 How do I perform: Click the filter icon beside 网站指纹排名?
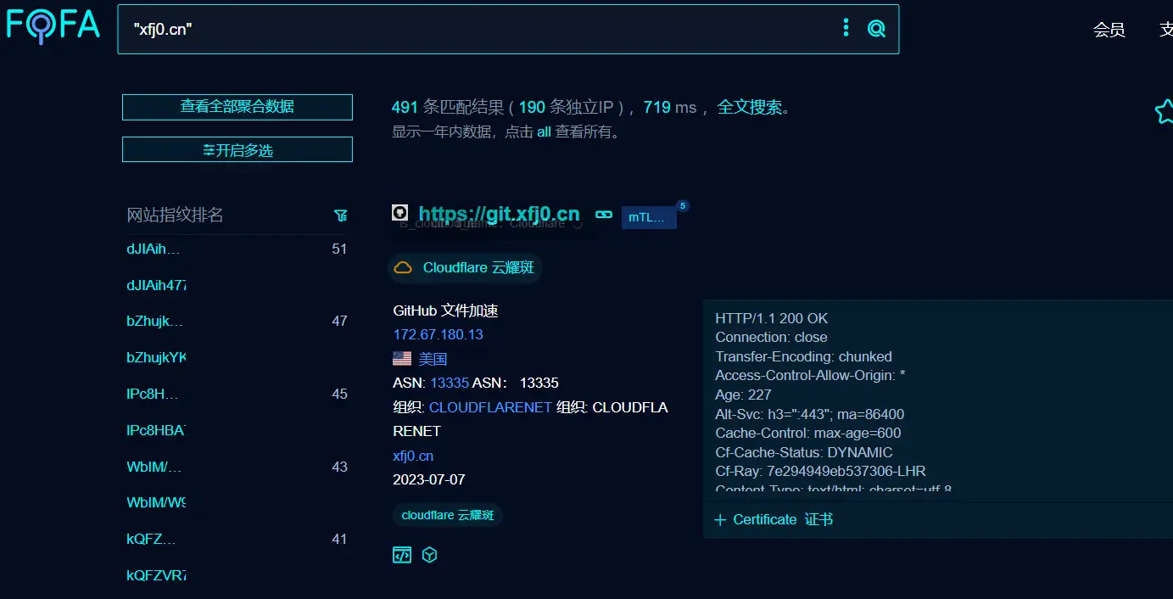pos(340,216)
